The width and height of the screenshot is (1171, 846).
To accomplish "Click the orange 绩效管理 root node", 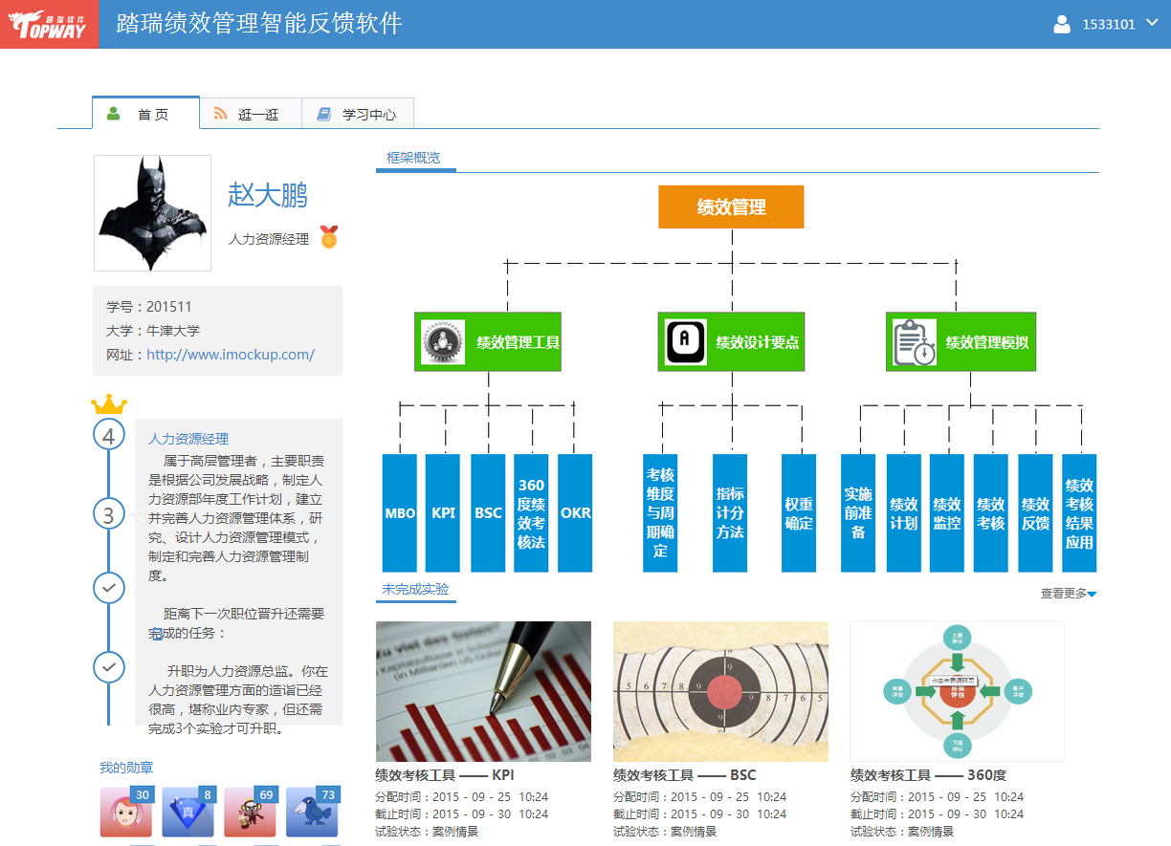I will point(731,206).
